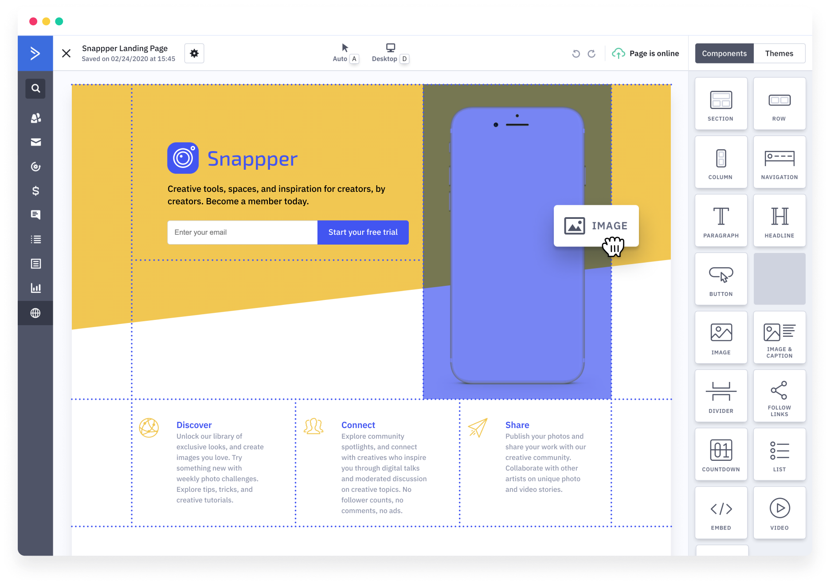Switch to the Components tab

(724, 53)
